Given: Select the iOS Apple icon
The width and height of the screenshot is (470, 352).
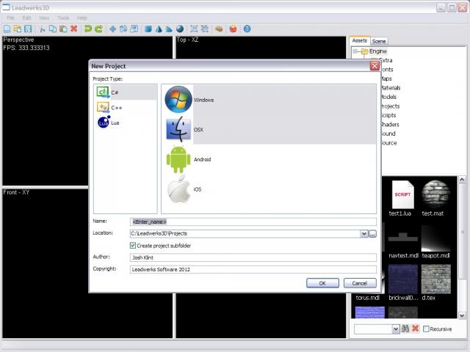Looking at the screenshot, I should (x=178, y=189).
